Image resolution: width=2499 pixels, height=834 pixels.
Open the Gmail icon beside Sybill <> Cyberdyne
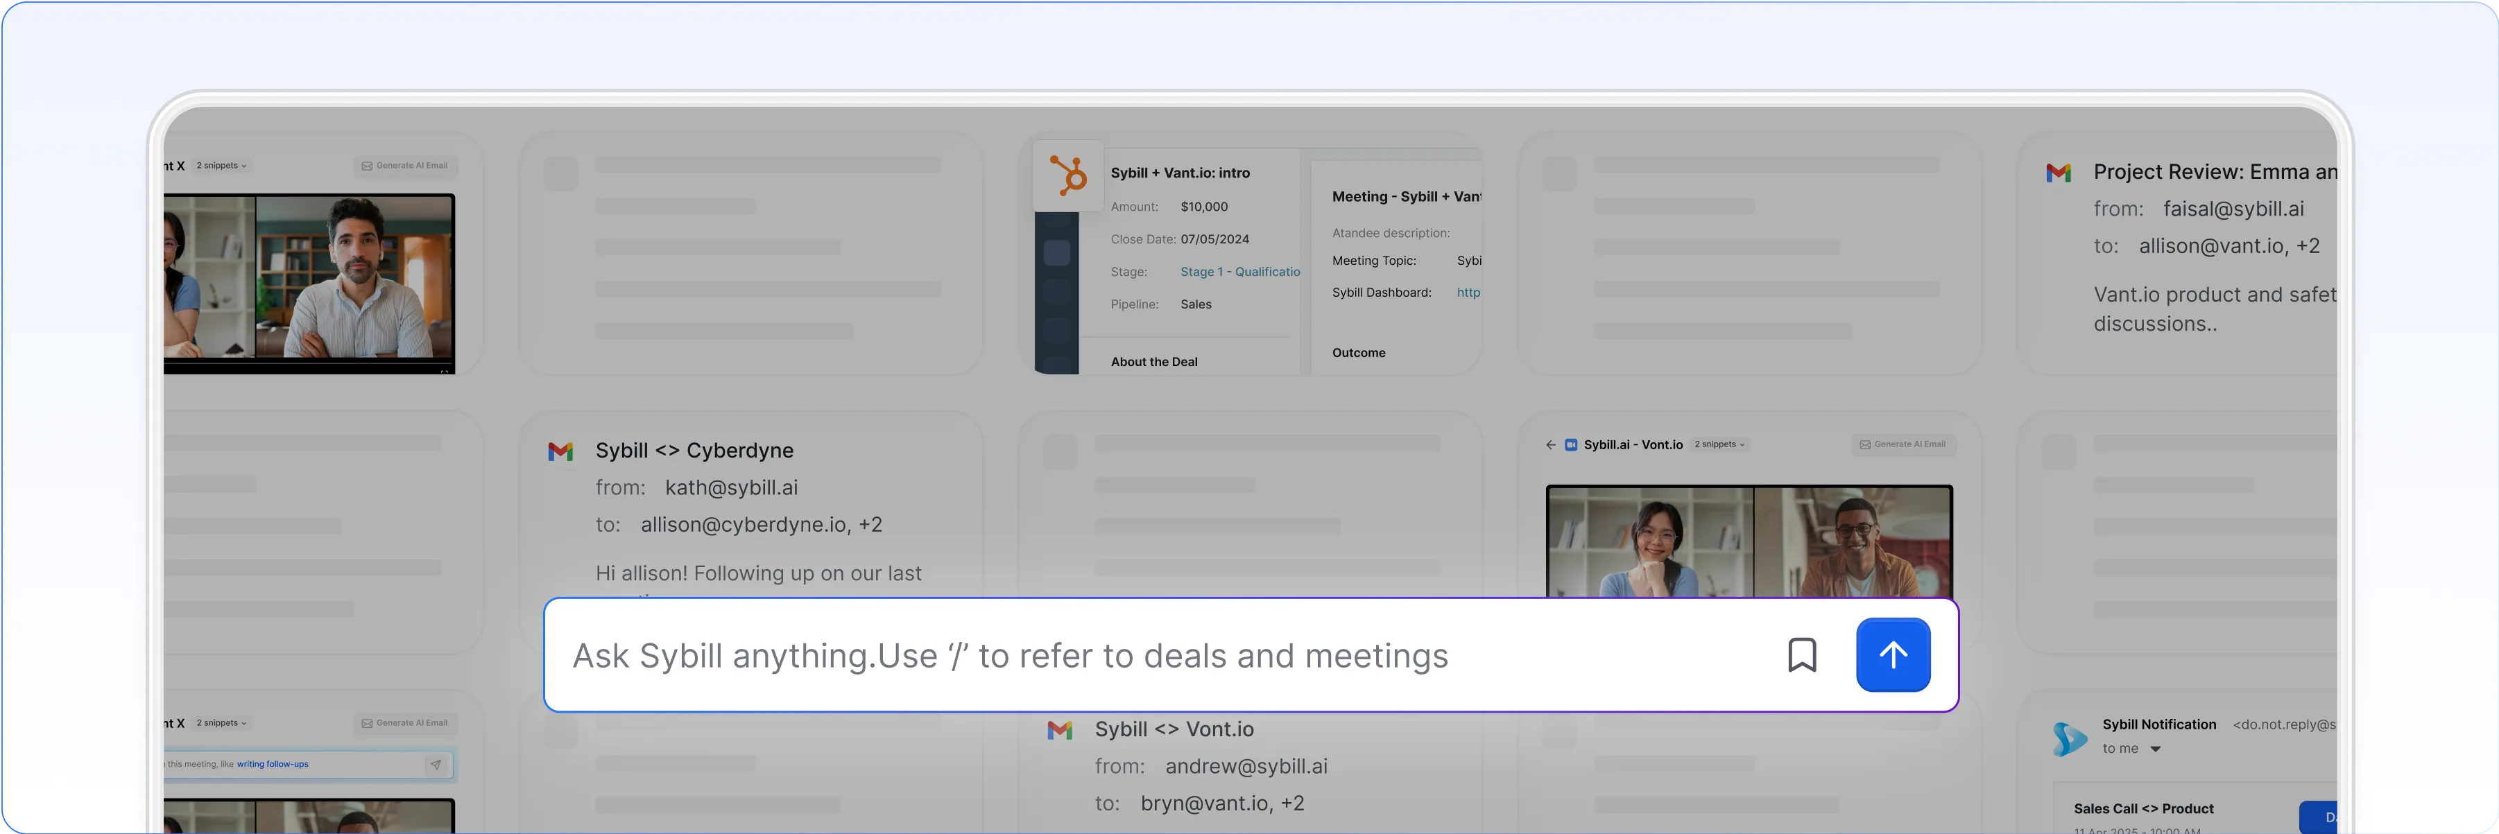pos(560,451)
